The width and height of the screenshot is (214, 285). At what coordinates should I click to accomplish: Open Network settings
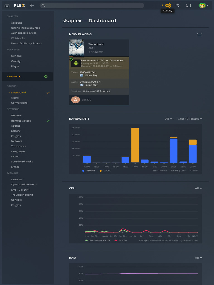[x=17, y=141]
